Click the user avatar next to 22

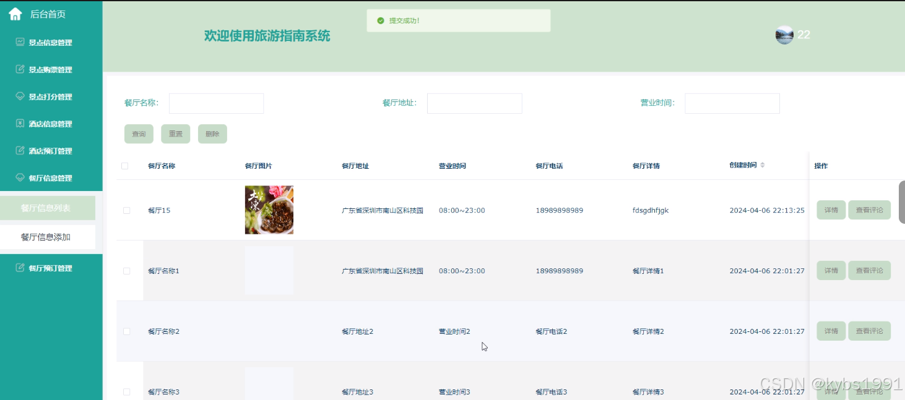pos(784,35)
